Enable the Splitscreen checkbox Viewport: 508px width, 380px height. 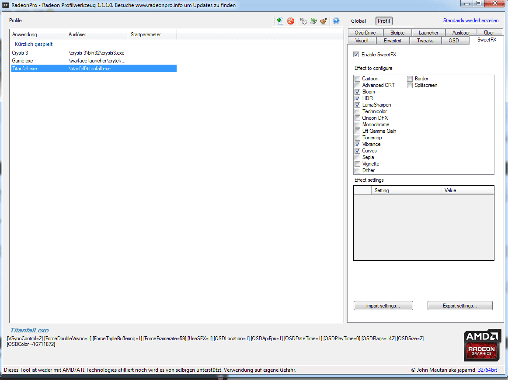click(x=410, y=85)
